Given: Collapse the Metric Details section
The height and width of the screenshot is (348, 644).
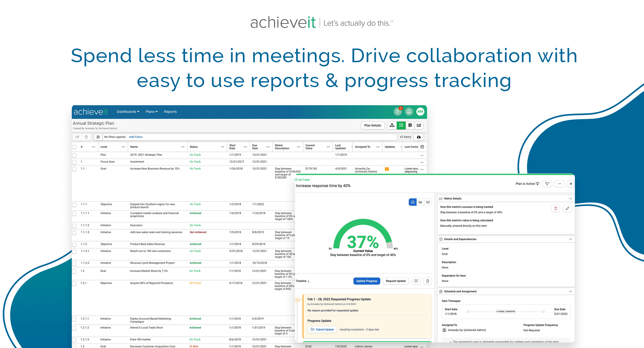Looking at the screenshot, I should click(x=570, y=199).
